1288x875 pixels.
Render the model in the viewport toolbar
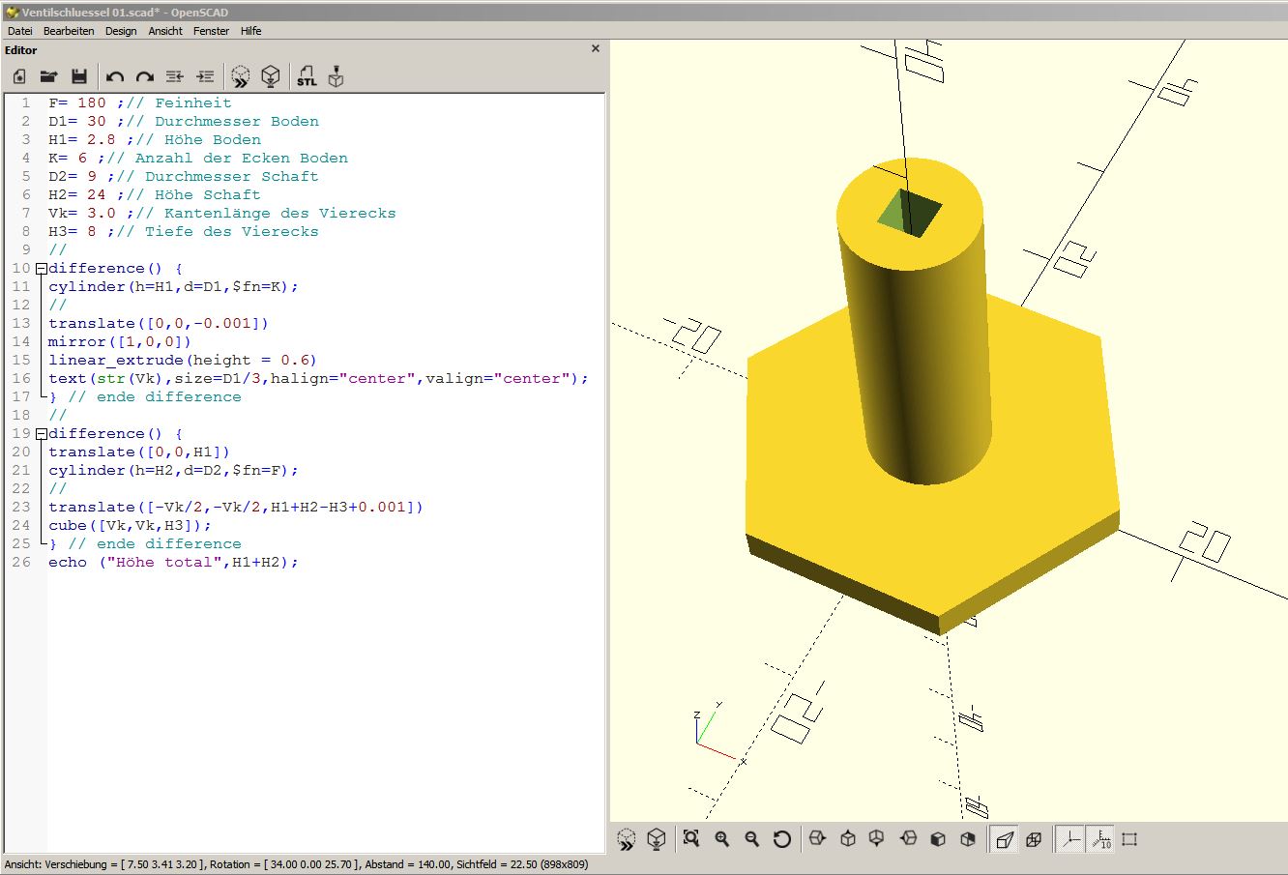[657, 839]
